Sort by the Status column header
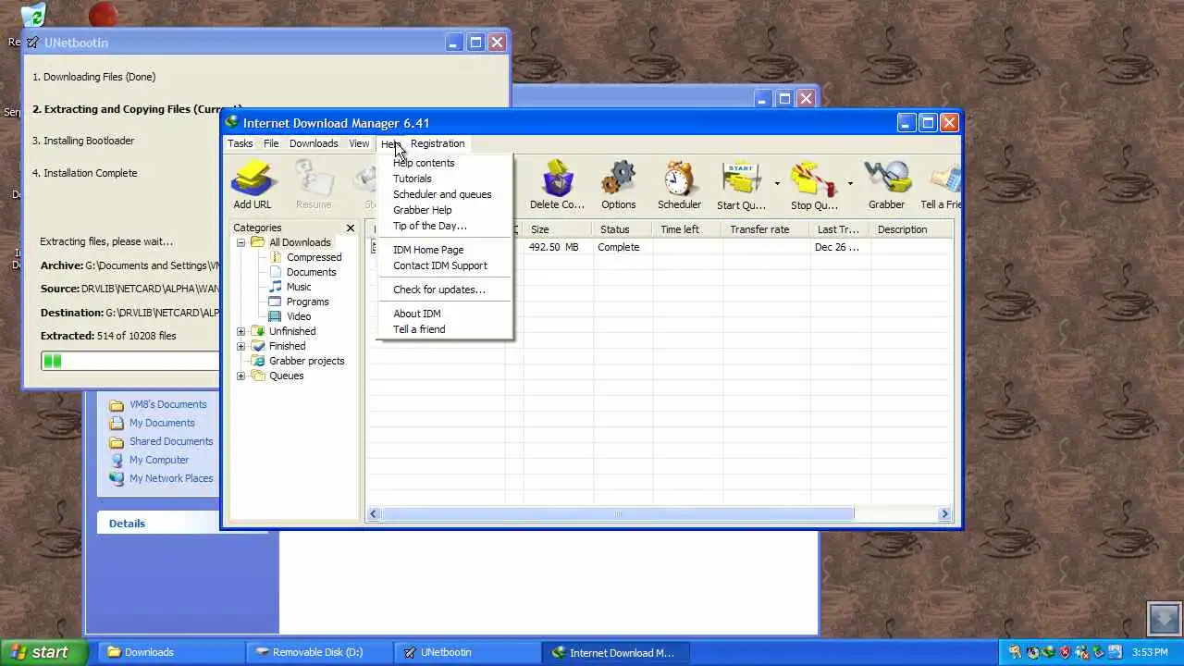The height and width of the screenshot is (666, 1184). coord(622,229)
